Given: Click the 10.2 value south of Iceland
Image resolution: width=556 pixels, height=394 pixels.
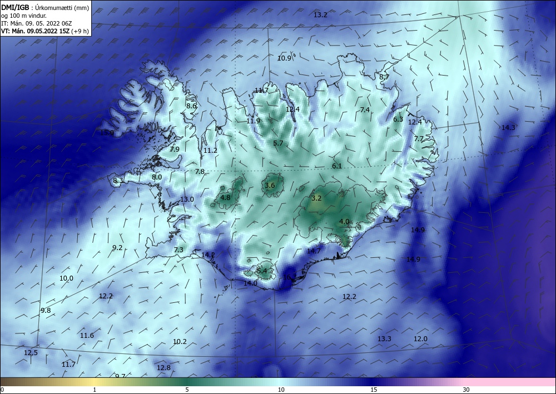Looking at the screenshot, I should tap(180, 342).
